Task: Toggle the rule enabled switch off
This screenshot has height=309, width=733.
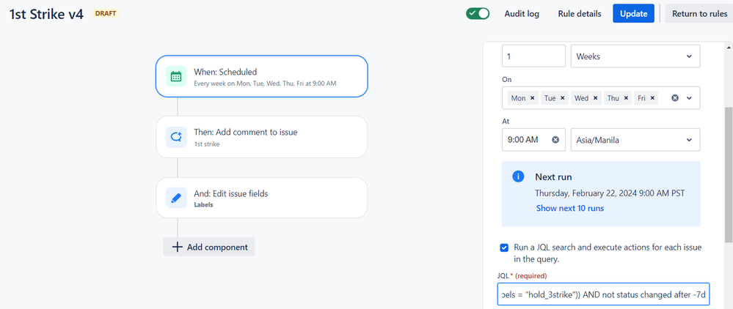Action: click(477, 13)
